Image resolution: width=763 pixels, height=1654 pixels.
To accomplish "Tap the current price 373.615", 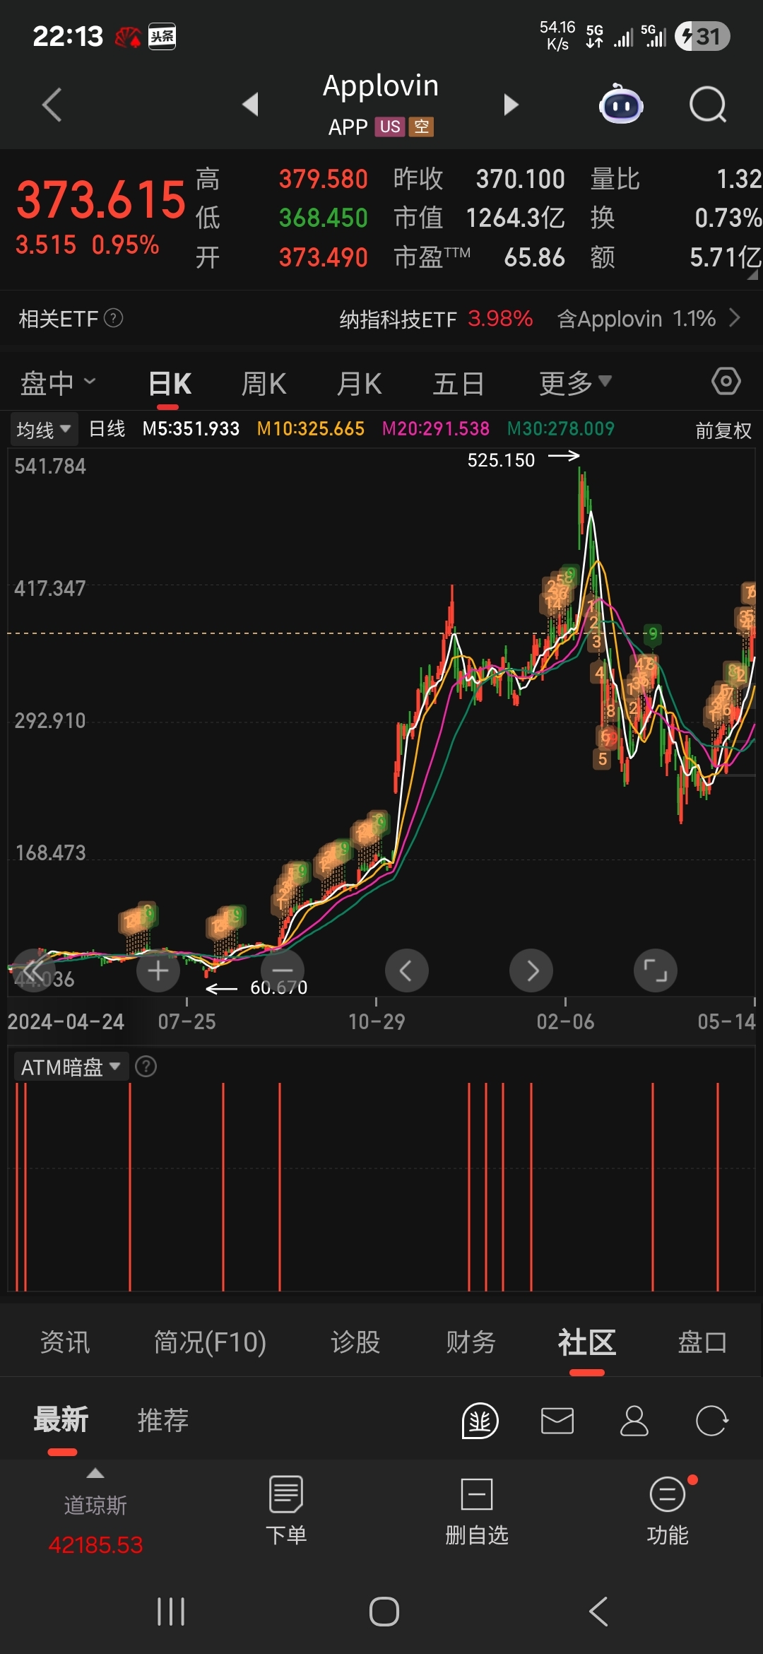I will 101,199.
